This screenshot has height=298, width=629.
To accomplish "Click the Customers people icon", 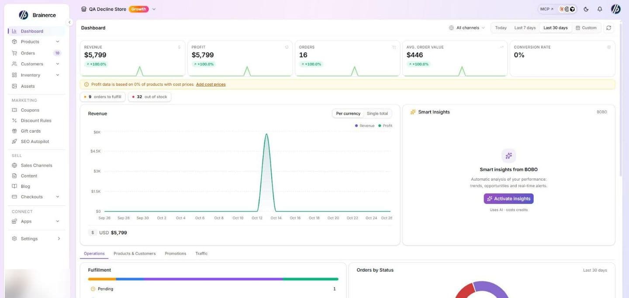I will (x=14, y=64).
